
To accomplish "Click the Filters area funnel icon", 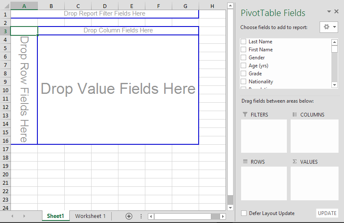I will (x=245, y=114).
